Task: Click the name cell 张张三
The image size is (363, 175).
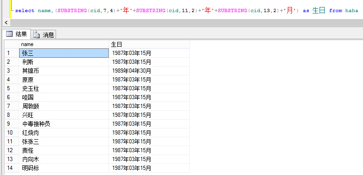Action: point(64,141)
